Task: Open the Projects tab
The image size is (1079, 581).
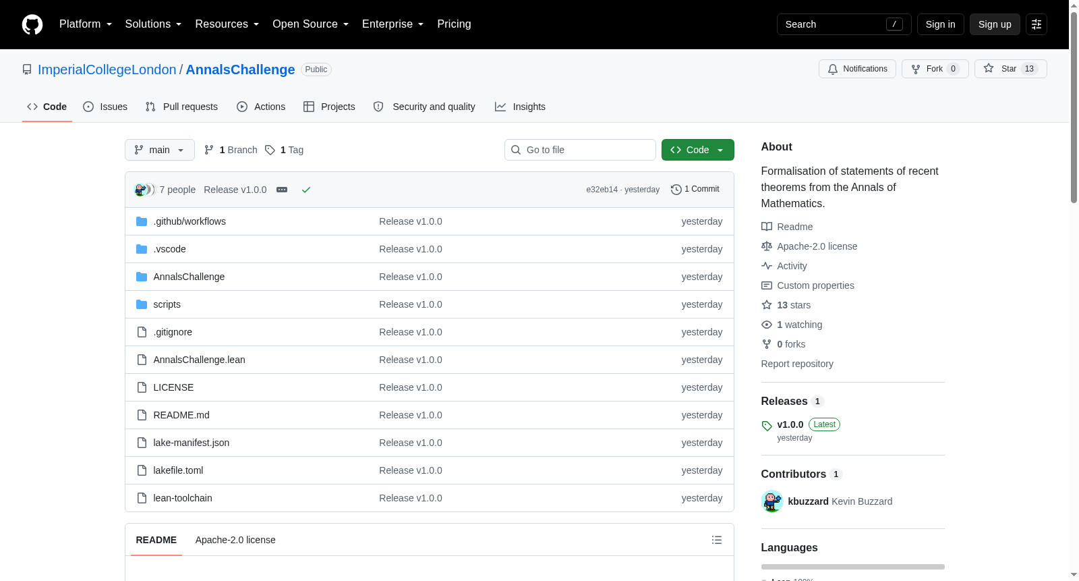Action: click(329, 107)
